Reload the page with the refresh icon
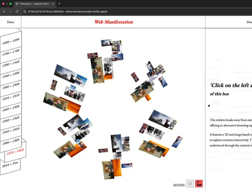The height and width of the screenshot is (189, 252). click(17, 12)
